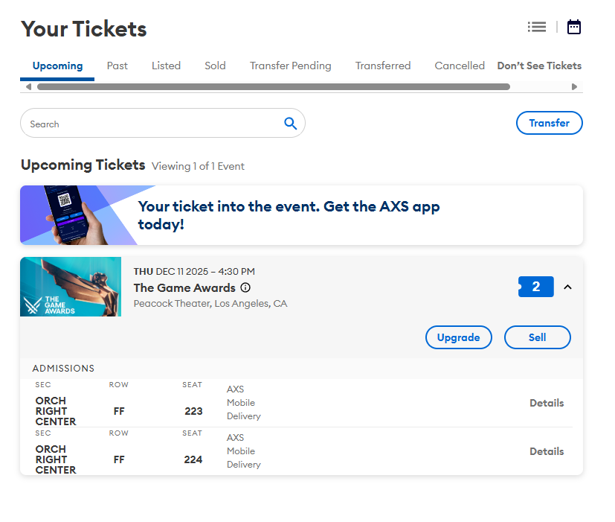
Task: Open Details for seat 223
Action: tap(547, 403)
